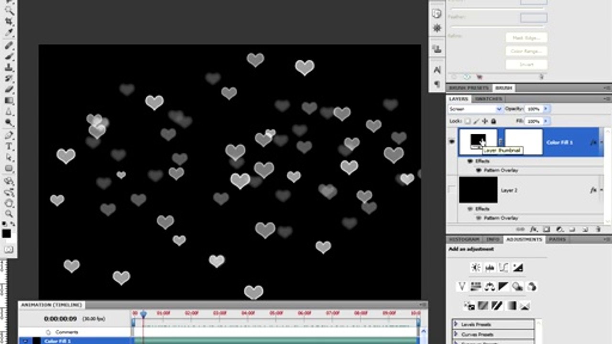Enable lock transparent pixels

coord(468,121)
